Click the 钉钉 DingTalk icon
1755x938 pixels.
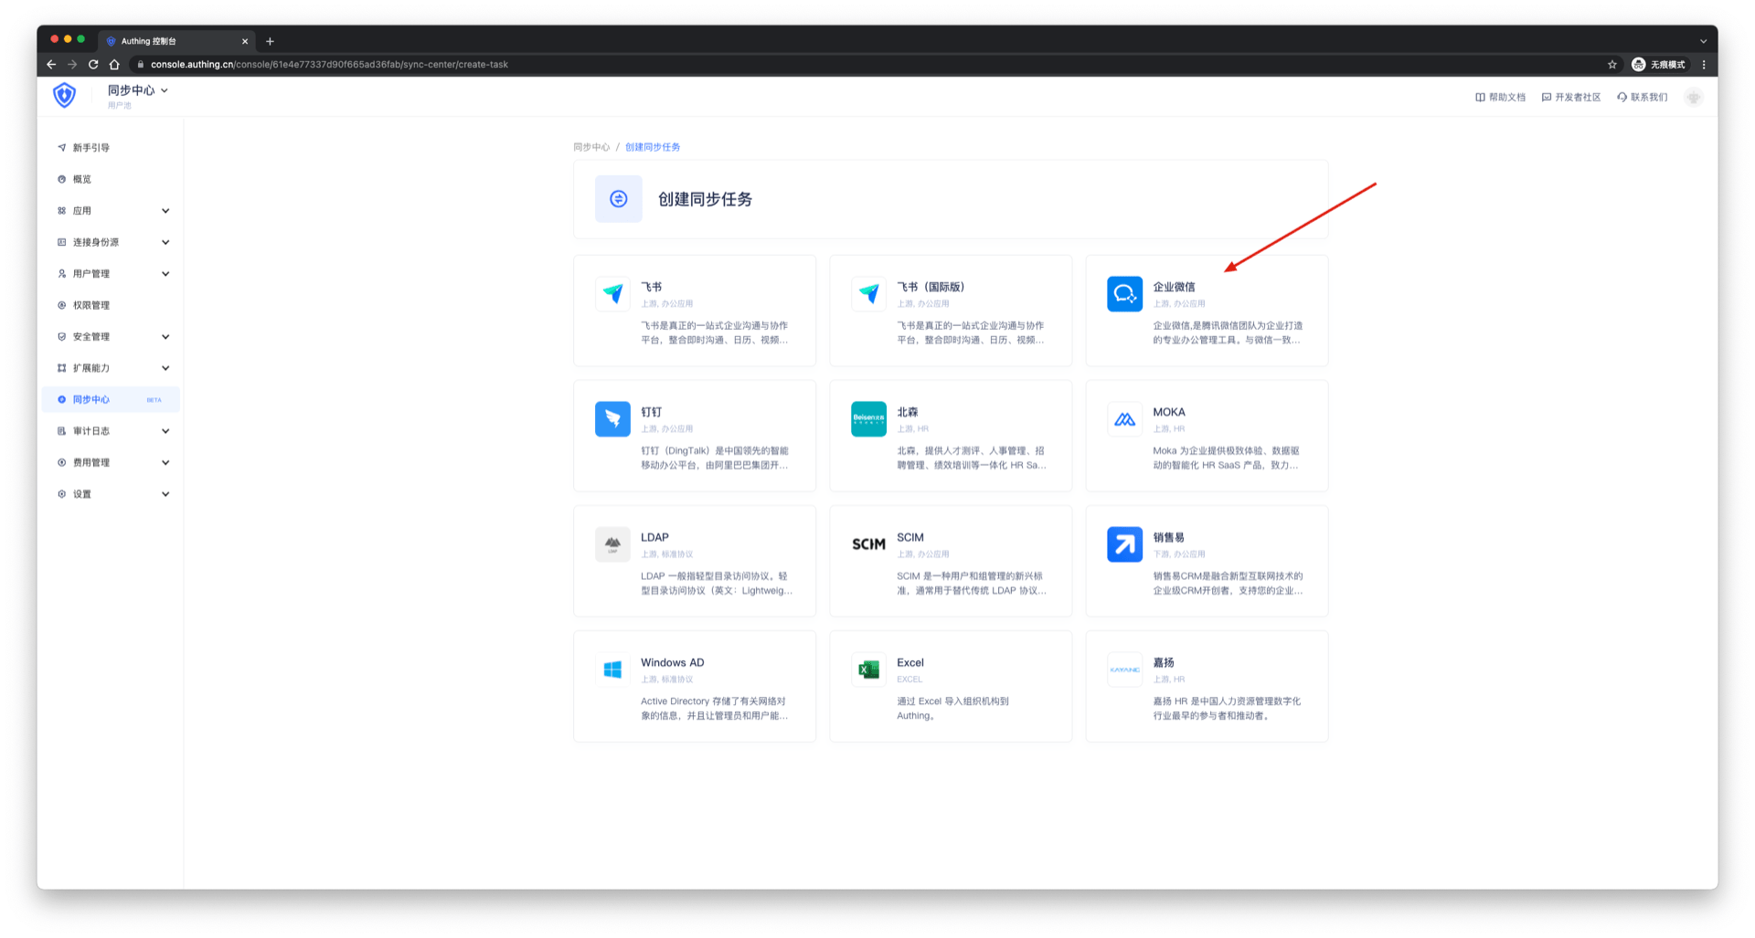pos(612,419)
